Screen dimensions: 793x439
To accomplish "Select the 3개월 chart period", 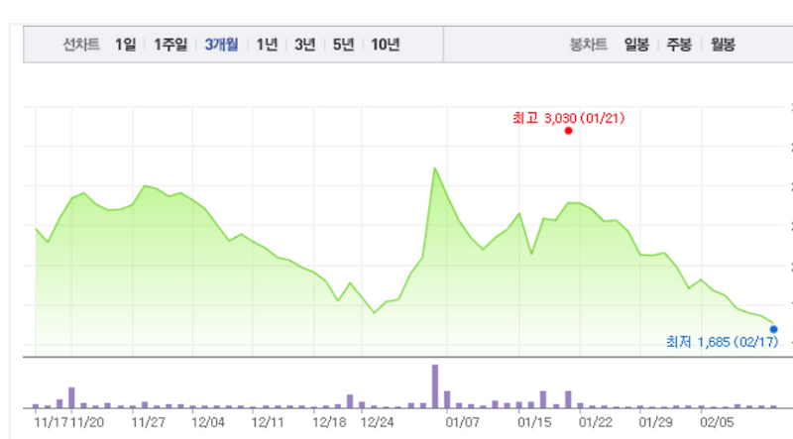I will pos(221,45).
